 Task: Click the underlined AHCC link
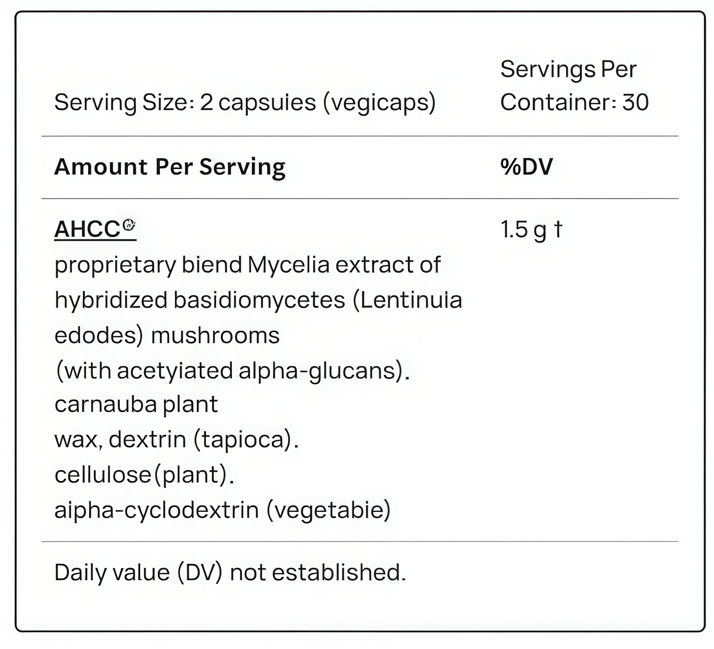coord(88,229)
